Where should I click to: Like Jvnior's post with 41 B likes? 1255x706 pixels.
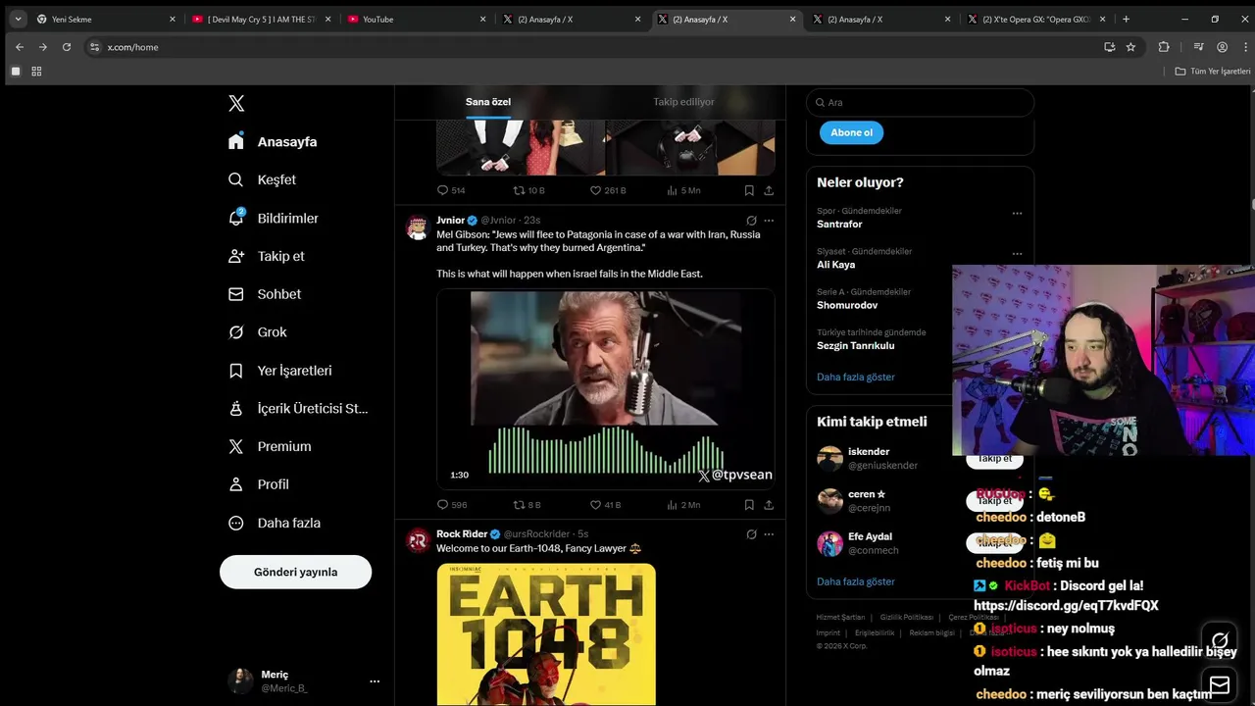(x=605, y=505)
